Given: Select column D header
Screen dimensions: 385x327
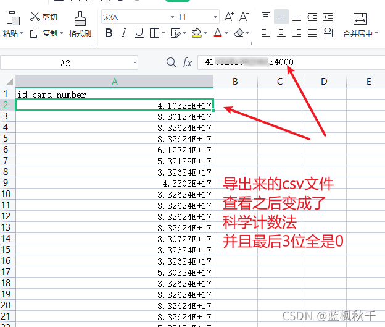Looking at the screenshot, I should pos(324,82).
